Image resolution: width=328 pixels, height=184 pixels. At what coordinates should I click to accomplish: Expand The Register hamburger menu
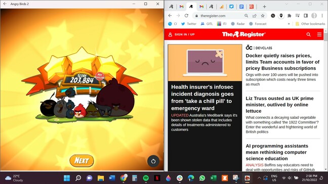[x=319, y=34]
